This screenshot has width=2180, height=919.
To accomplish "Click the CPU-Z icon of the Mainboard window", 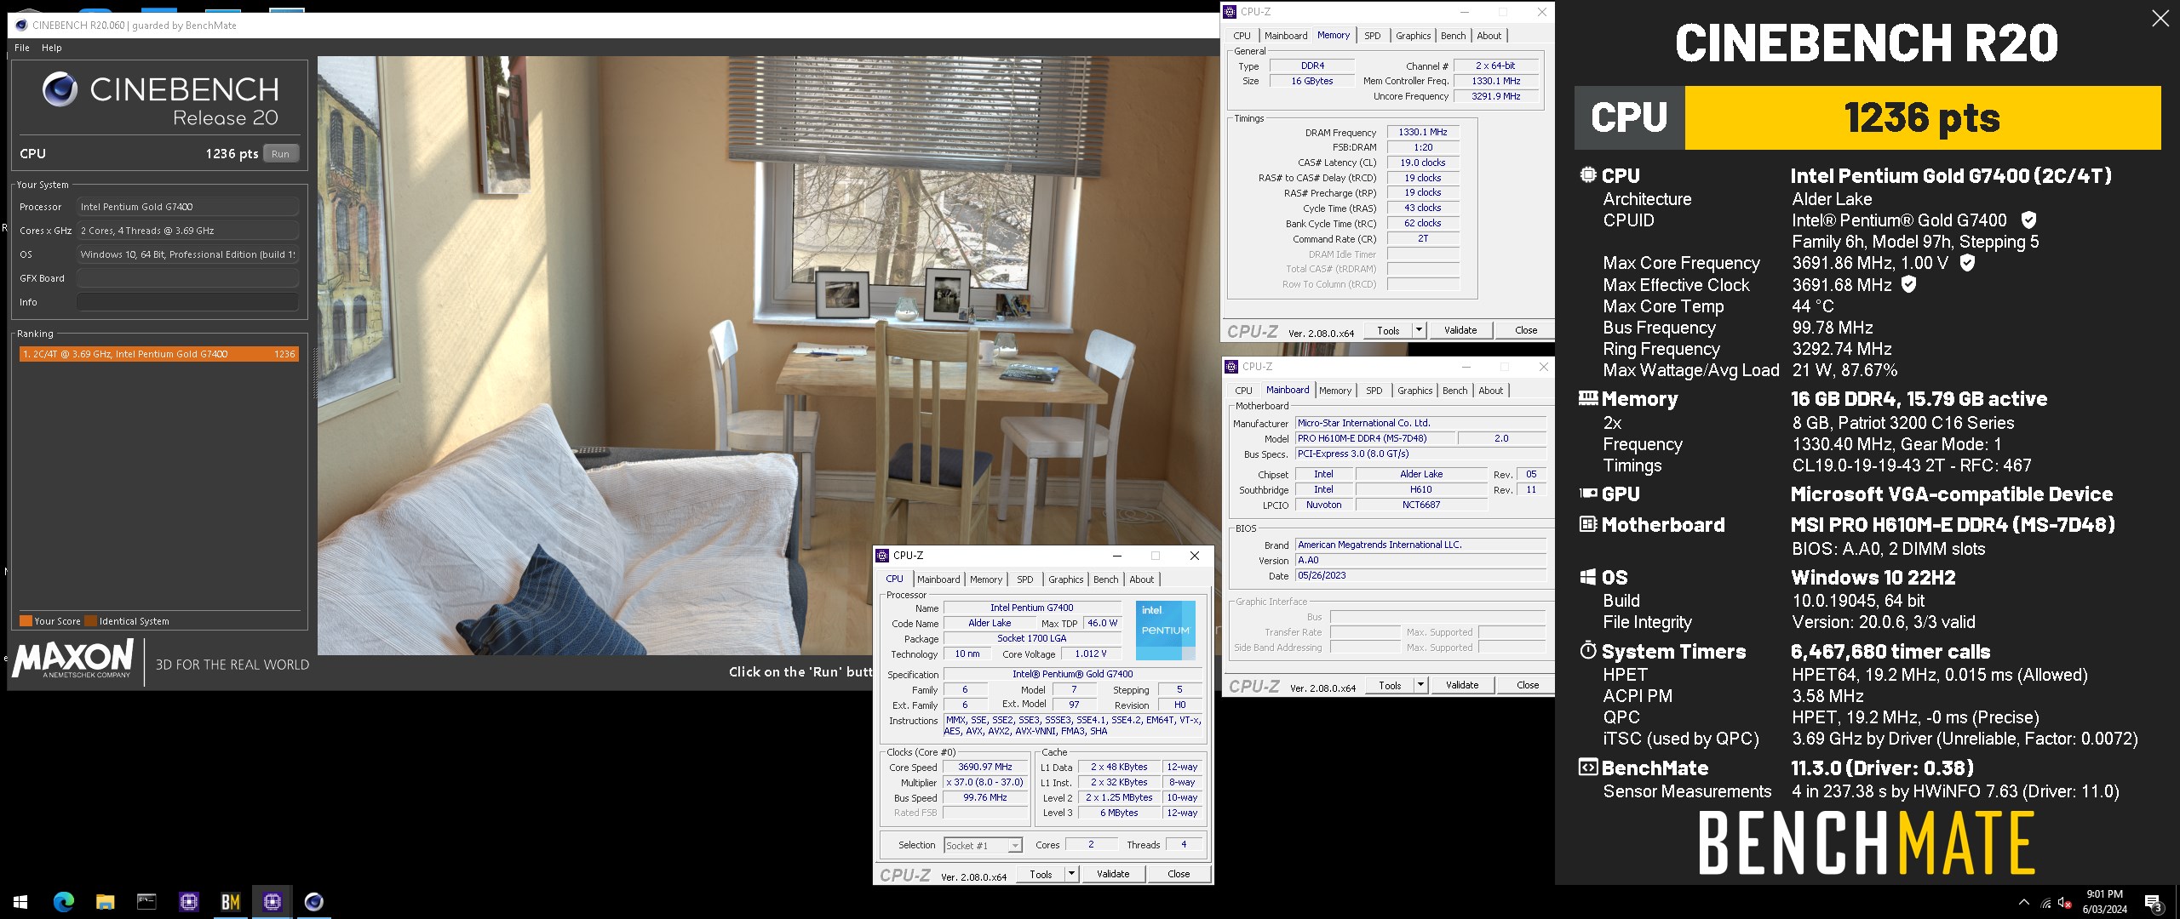I will [1231, 367].
